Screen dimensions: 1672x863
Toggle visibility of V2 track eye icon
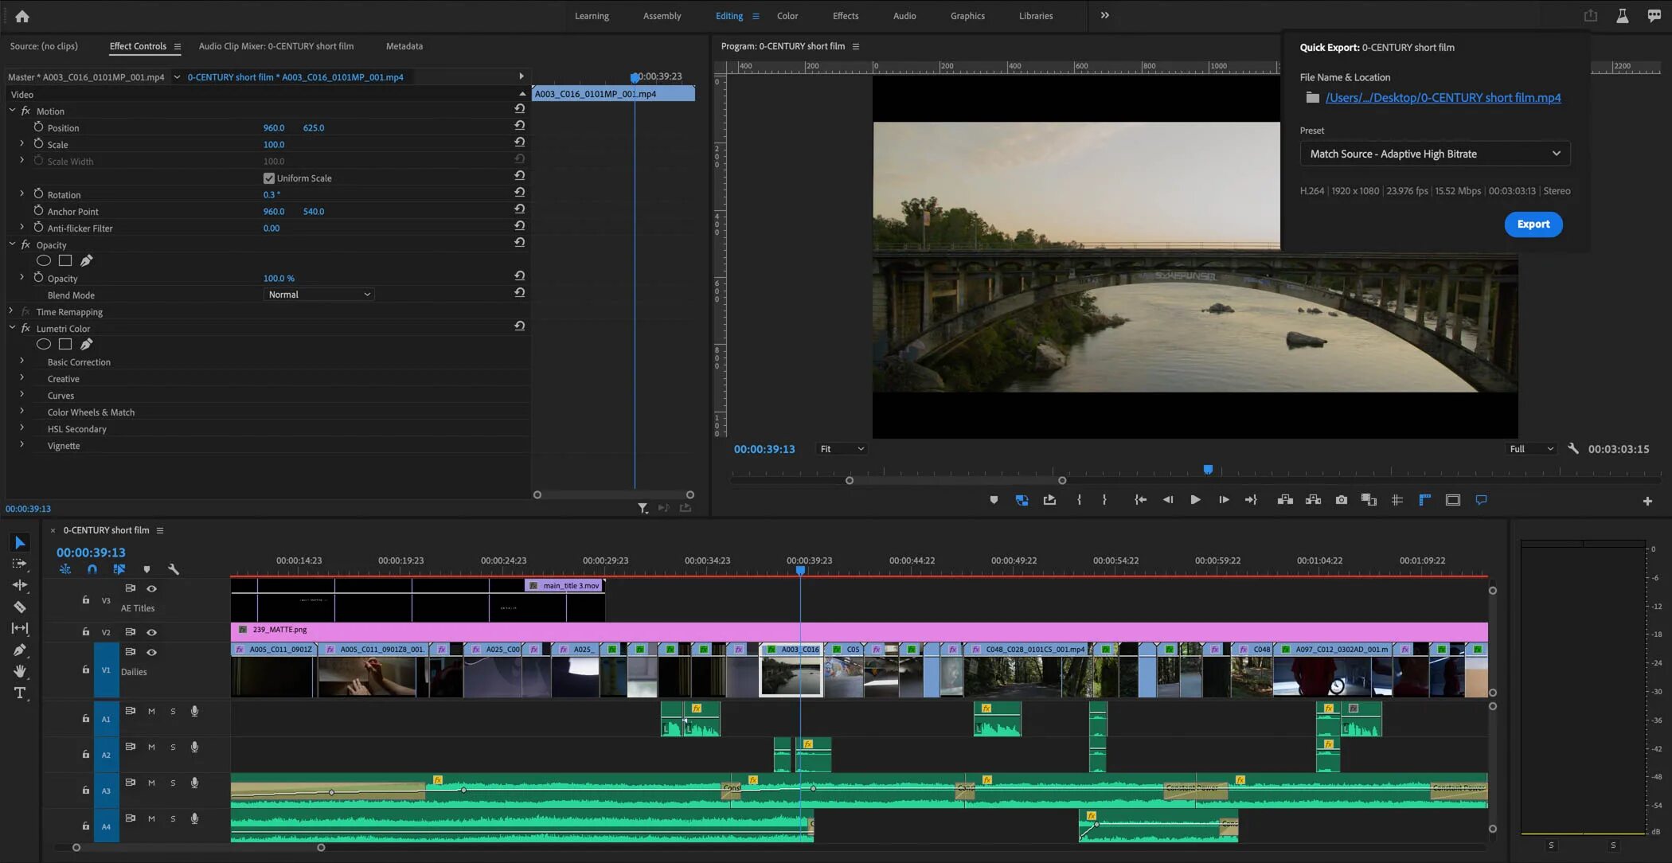[x=152, y=631]
